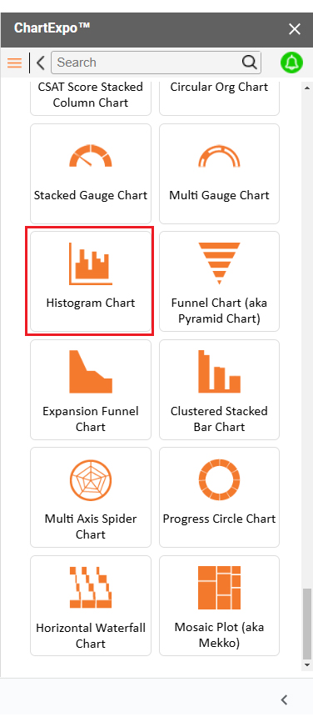The image size is (313, 727).
Task: Open the green notification bell
Action: click(x=291, y=63)
